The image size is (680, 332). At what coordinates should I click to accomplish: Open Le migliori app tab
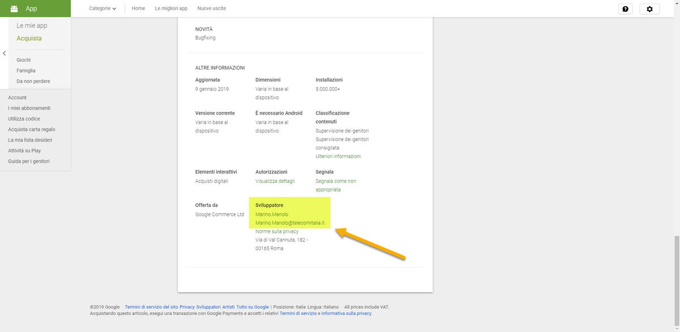171,8
